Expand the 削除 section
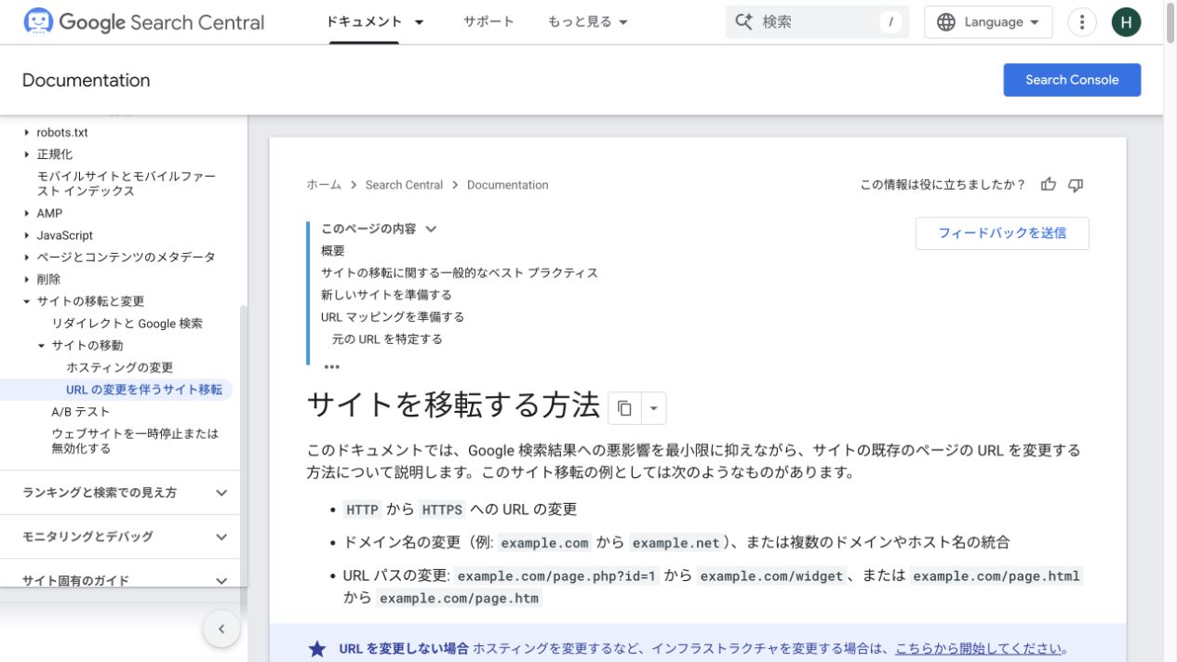 tap(27, 279)
